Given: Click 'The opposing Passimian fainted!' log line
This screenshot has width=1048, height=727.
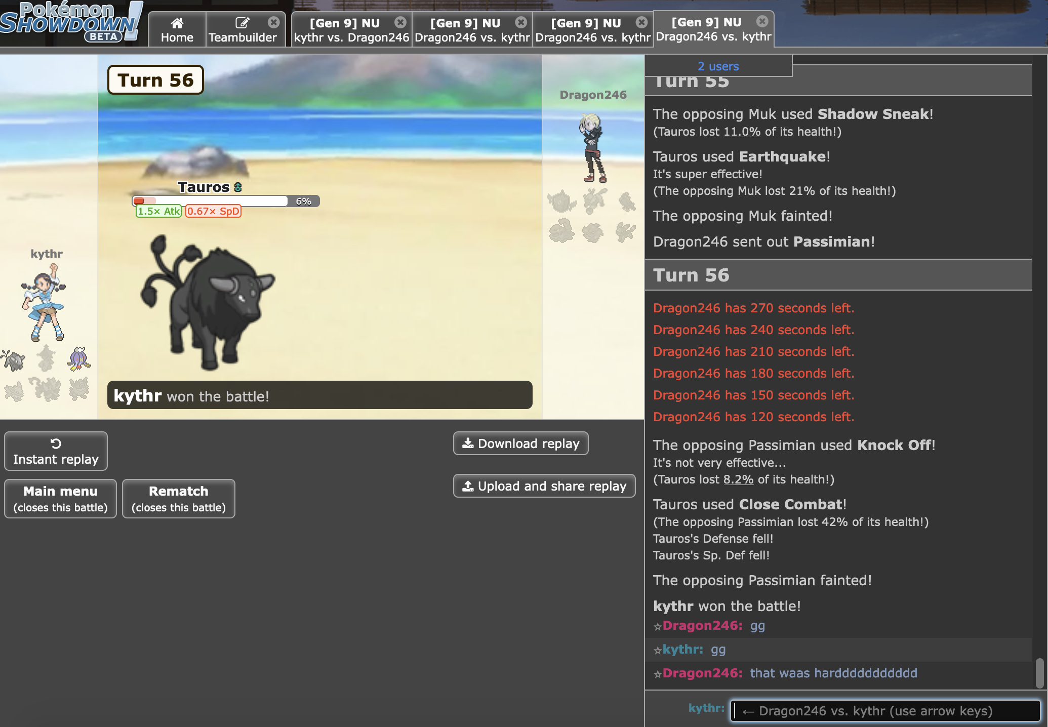Looking at the screenshot, I should 762,580.
